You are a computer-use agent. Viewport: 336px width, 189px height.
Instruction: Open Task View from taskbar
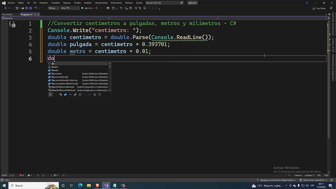pyautogui.click(x=71, y=186)
